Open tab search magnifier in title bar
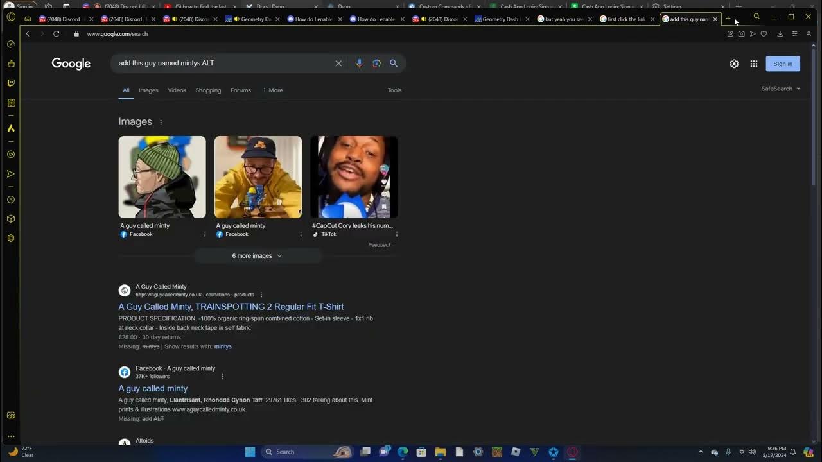The width and height of the screenshot is (822, 462). pos(756,17)
